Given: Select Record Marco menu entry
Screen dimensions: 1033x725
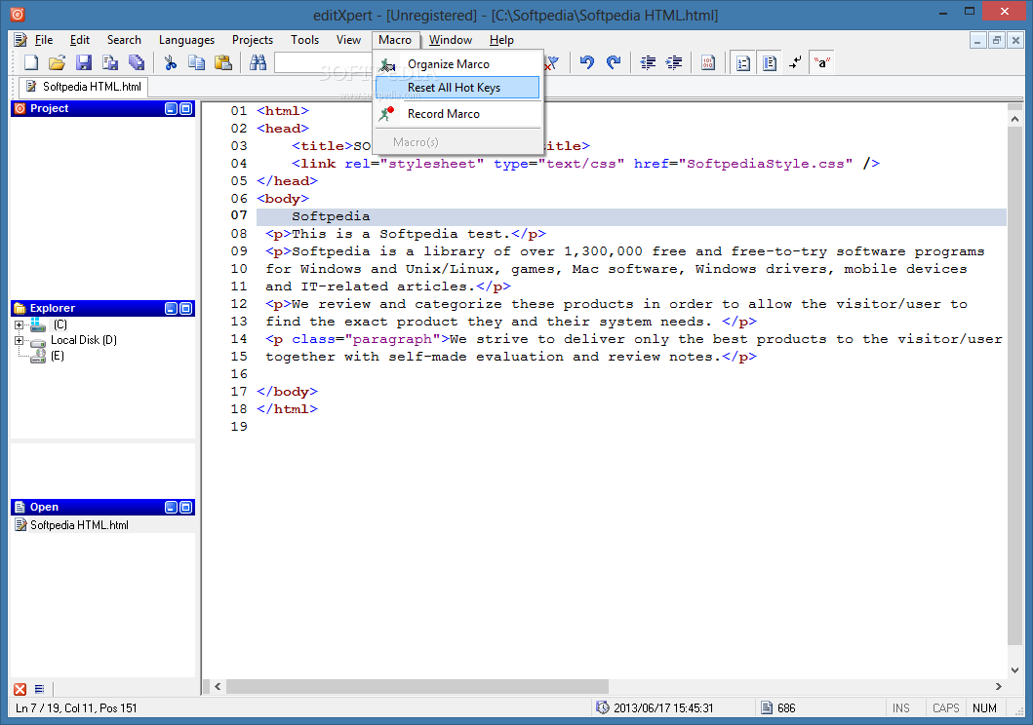Looking at the screenshot, I should pyautogui.click(x=458, y=114).
